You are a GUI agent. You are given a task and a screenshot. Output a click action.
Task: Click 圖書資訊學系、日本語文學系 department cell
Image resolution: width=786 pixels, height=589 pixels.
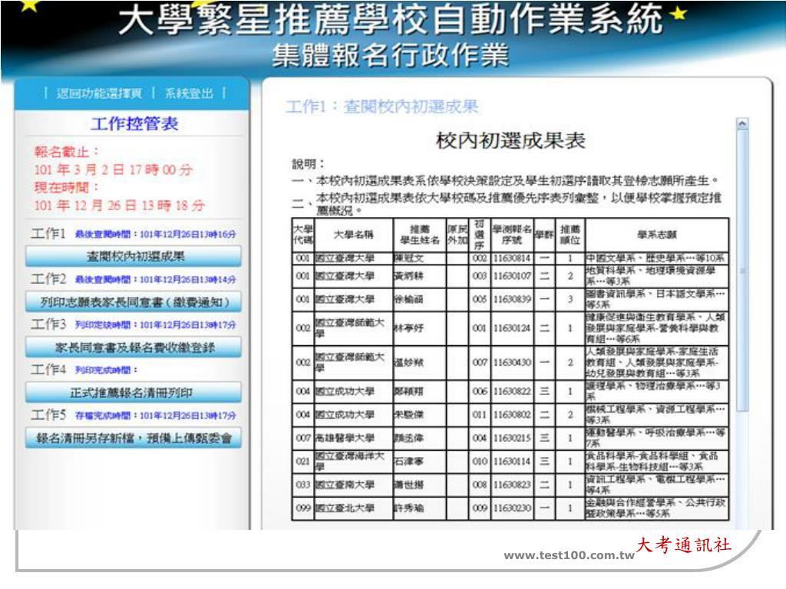pos(657,299)
